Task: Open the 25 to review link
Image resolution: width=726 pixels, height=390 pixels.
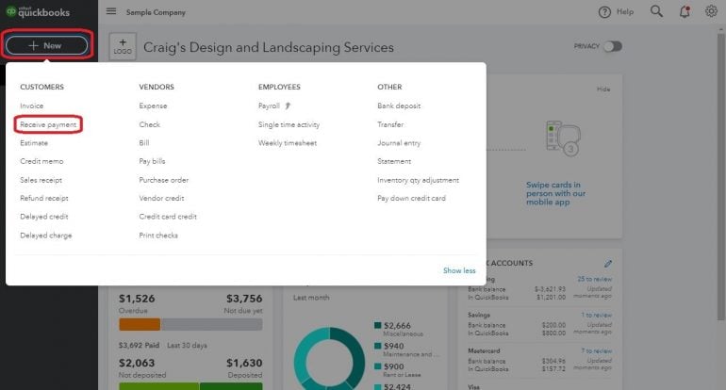Action: coord(593,279)
